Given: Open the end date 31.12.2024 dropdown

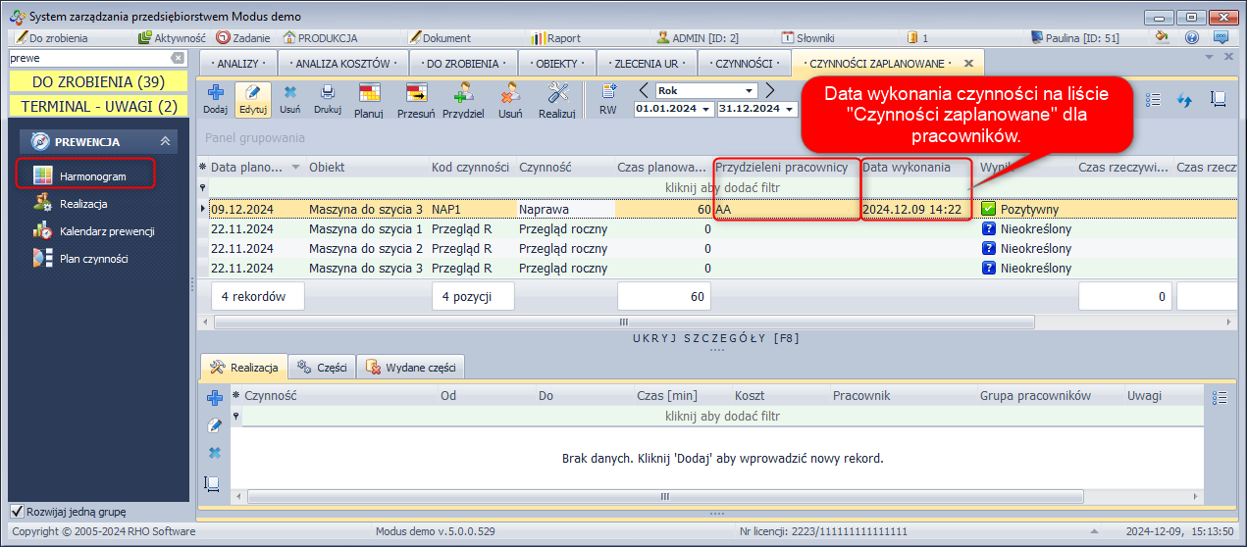Looking at the screenshot, I should 788,109.
